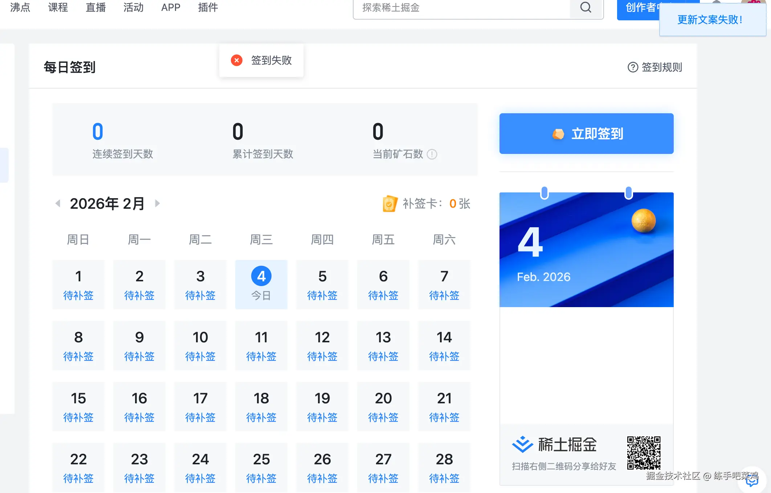Go to previous month with left arrow

[58, 203]
